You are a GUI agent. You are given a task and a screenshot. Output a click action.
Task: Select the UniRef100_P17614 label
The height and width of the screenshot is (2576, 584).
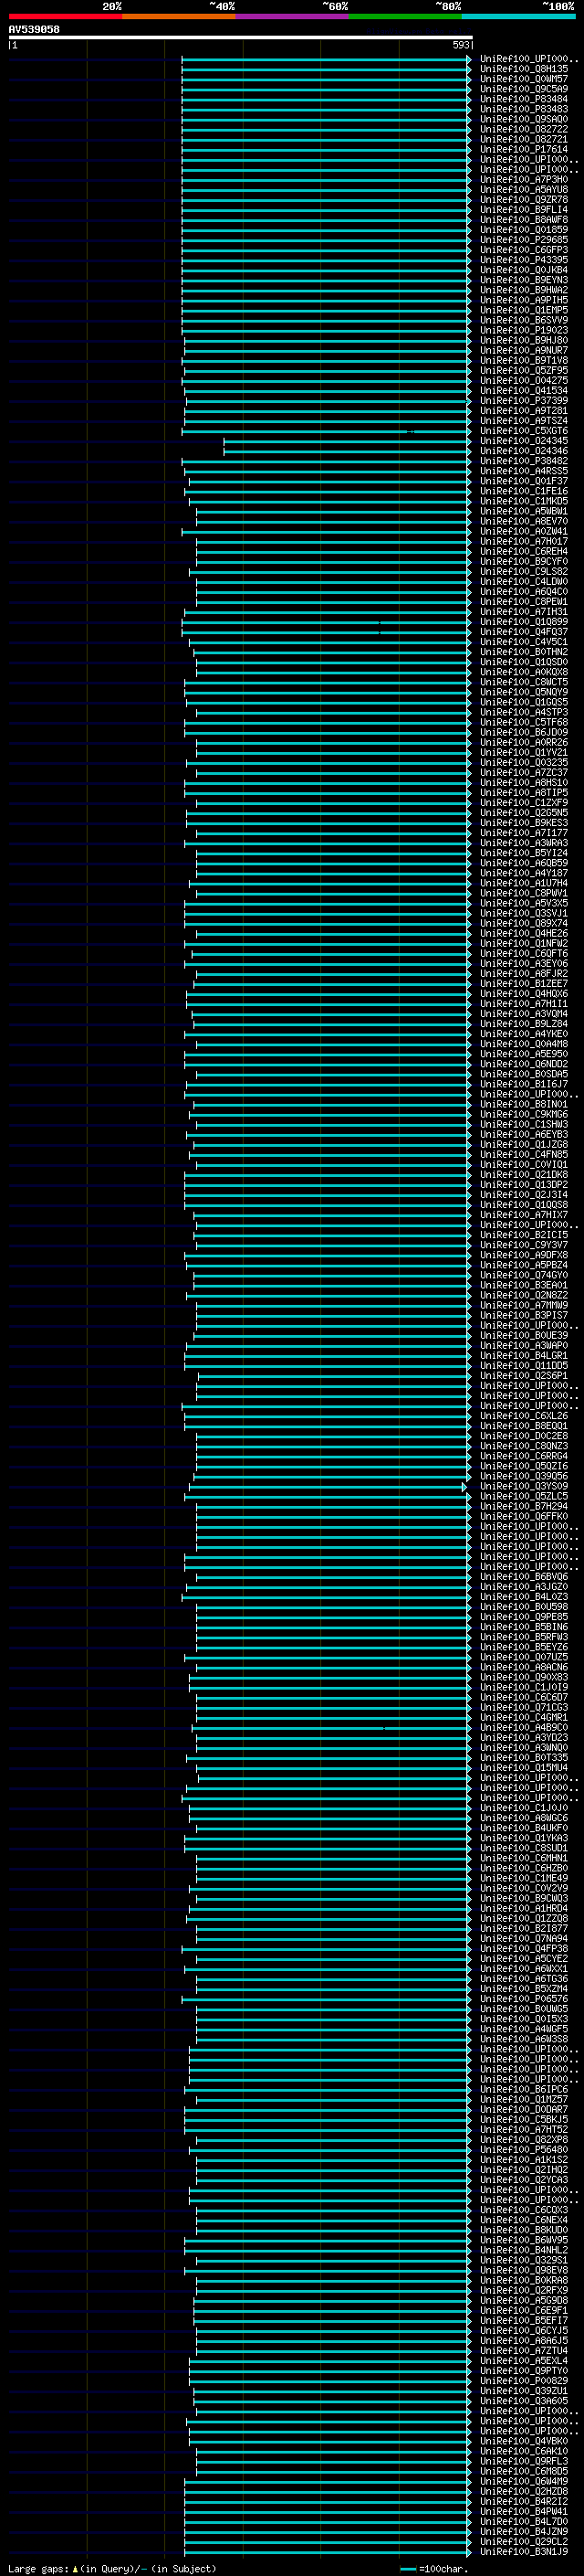click(x=524, y=149)
